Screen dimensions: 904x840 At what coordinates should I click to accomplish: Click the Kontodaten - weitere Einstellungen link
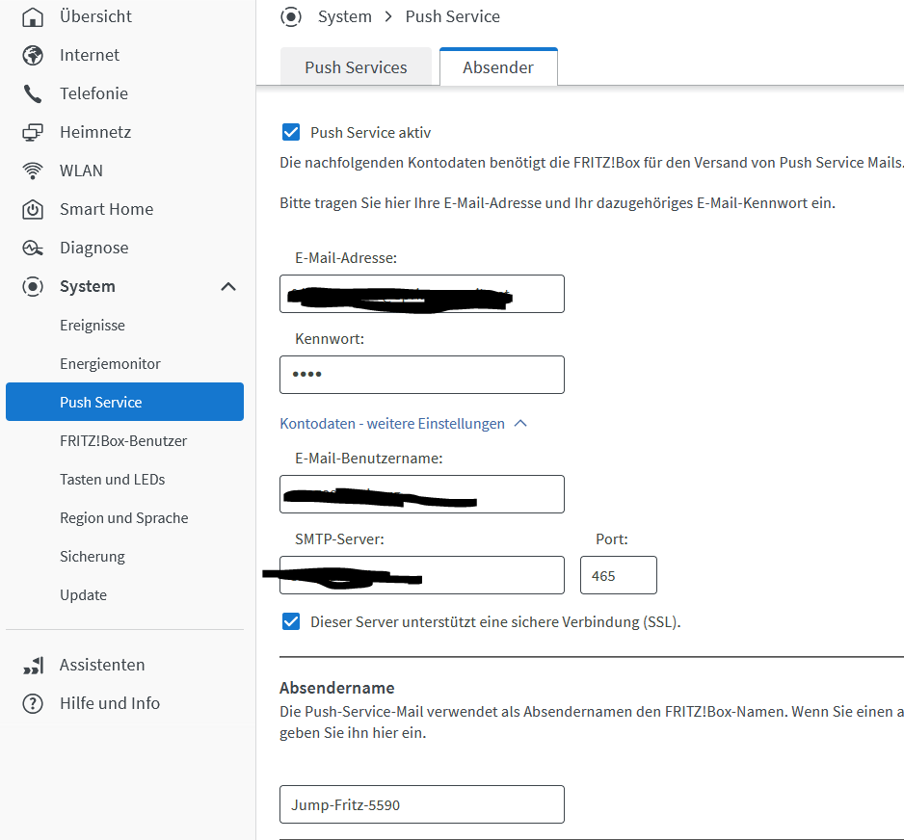pos(392,424)
